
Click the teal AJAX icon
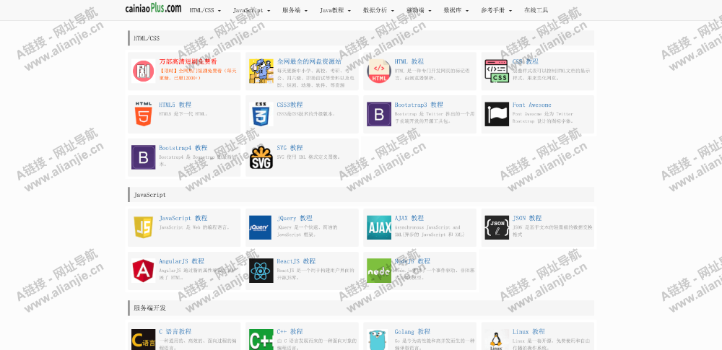pos(379,227)
